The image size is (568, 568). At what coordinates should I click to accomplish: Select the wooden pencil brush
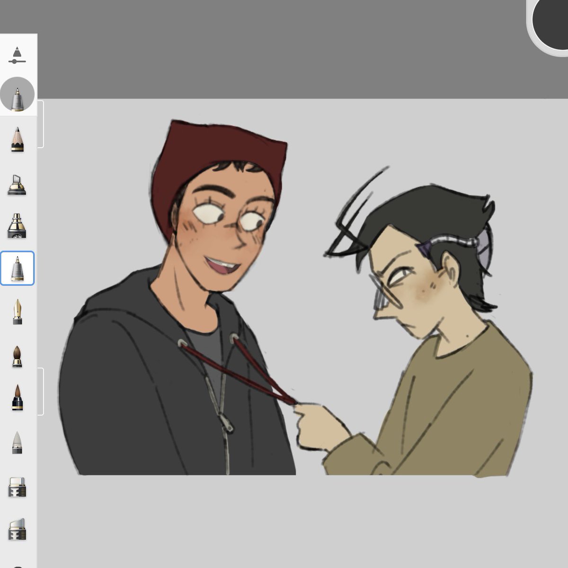click(x=18, y=139)
